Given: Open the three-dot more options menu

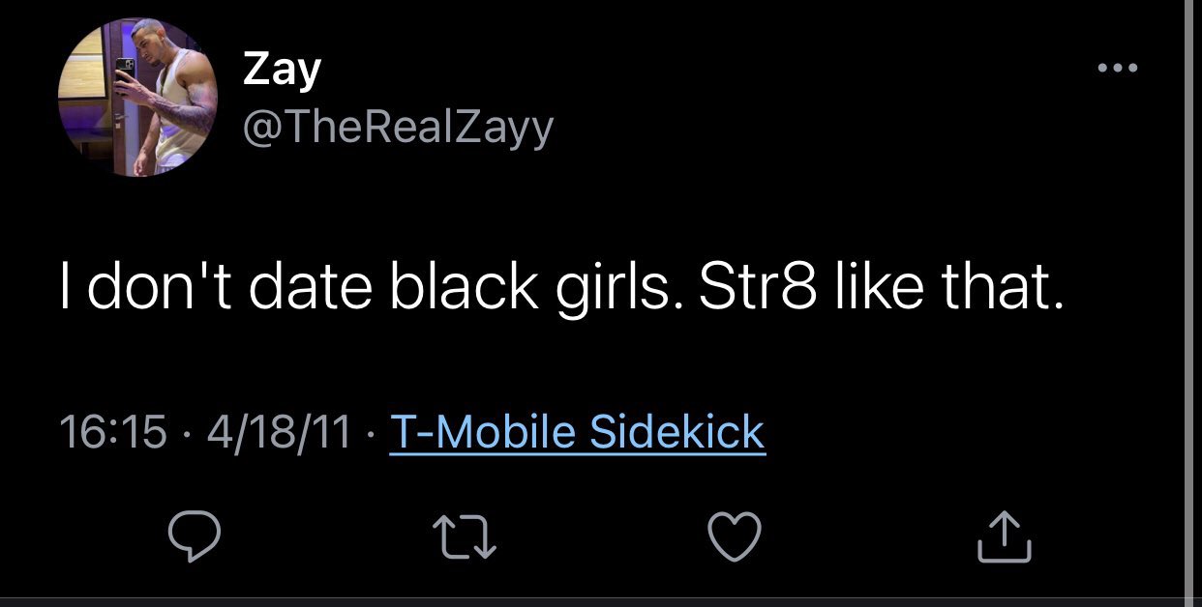Looking at the screenshot, I should point(1117,69).
